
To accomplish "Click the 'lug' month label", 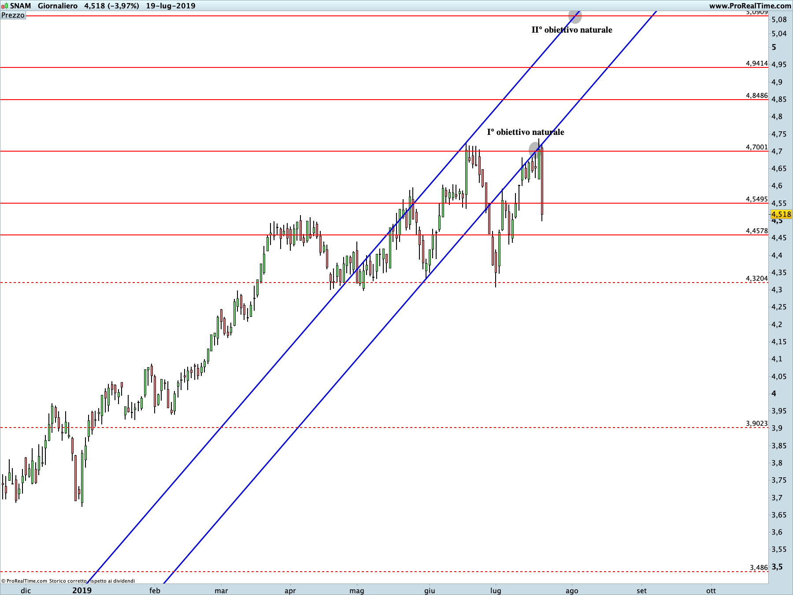I will [496, 590].
